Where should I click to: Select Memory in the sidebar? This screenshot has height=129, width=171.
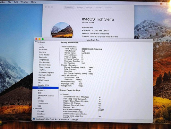coord(42,78)
